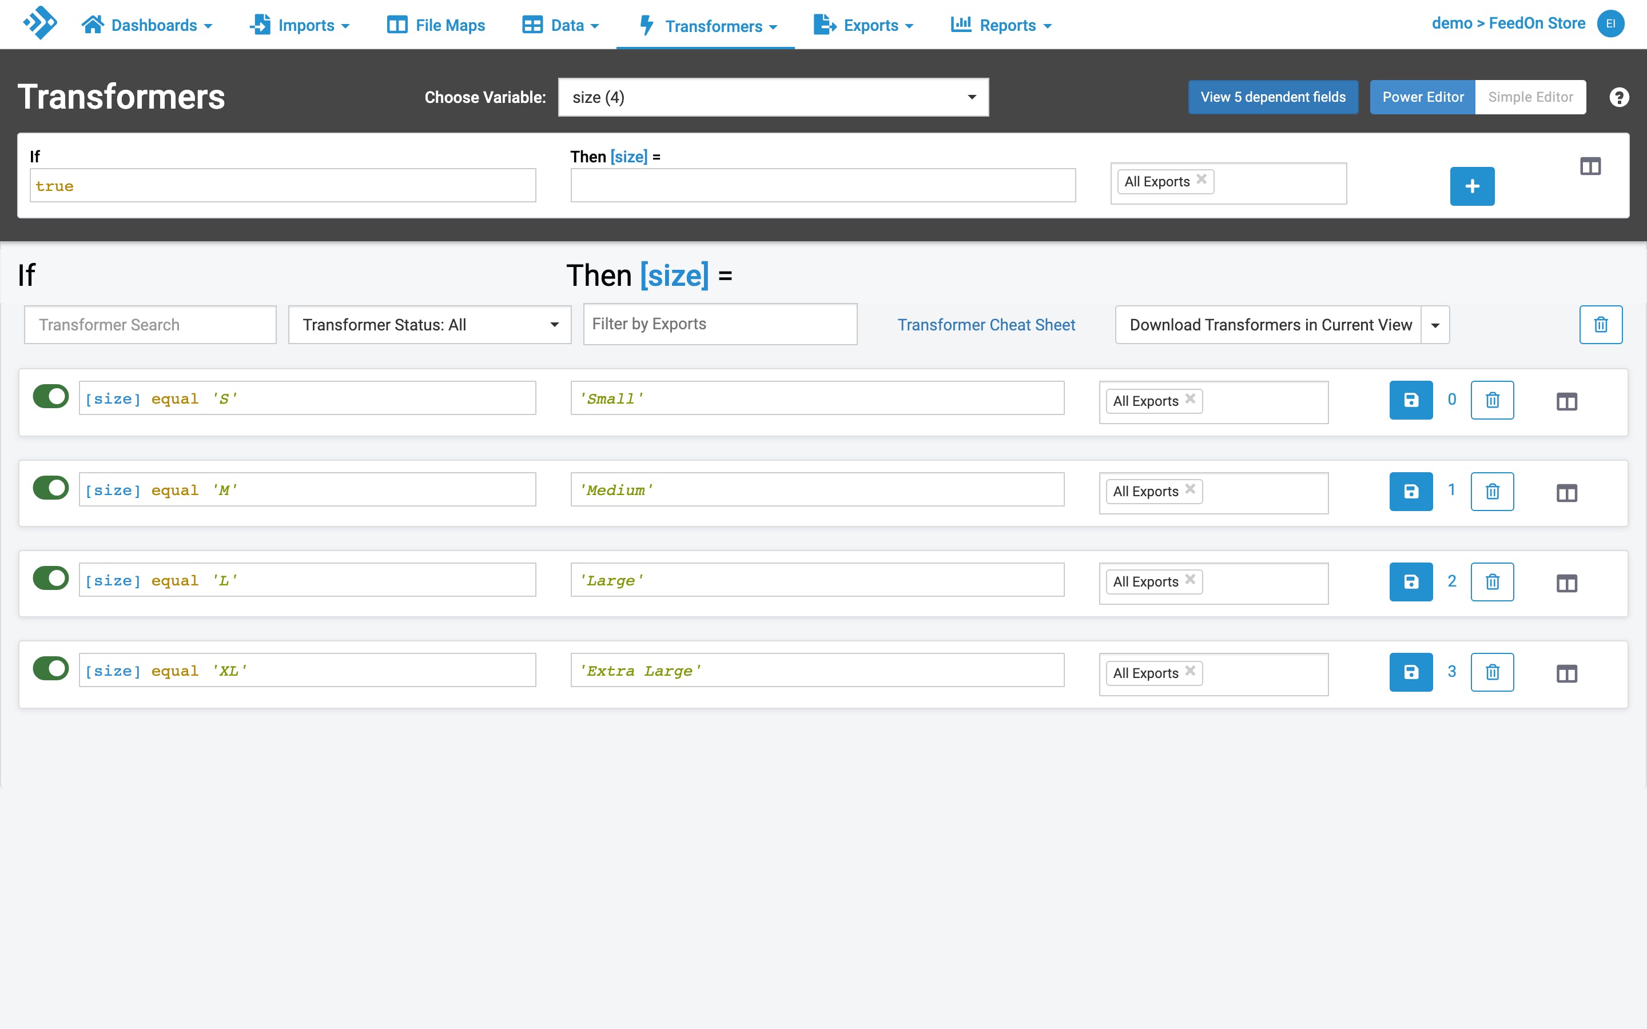This screenshot has height=1029, width=1647.
Task: Expand the Transformer Status: All dropdown
Action: [429, 325]
